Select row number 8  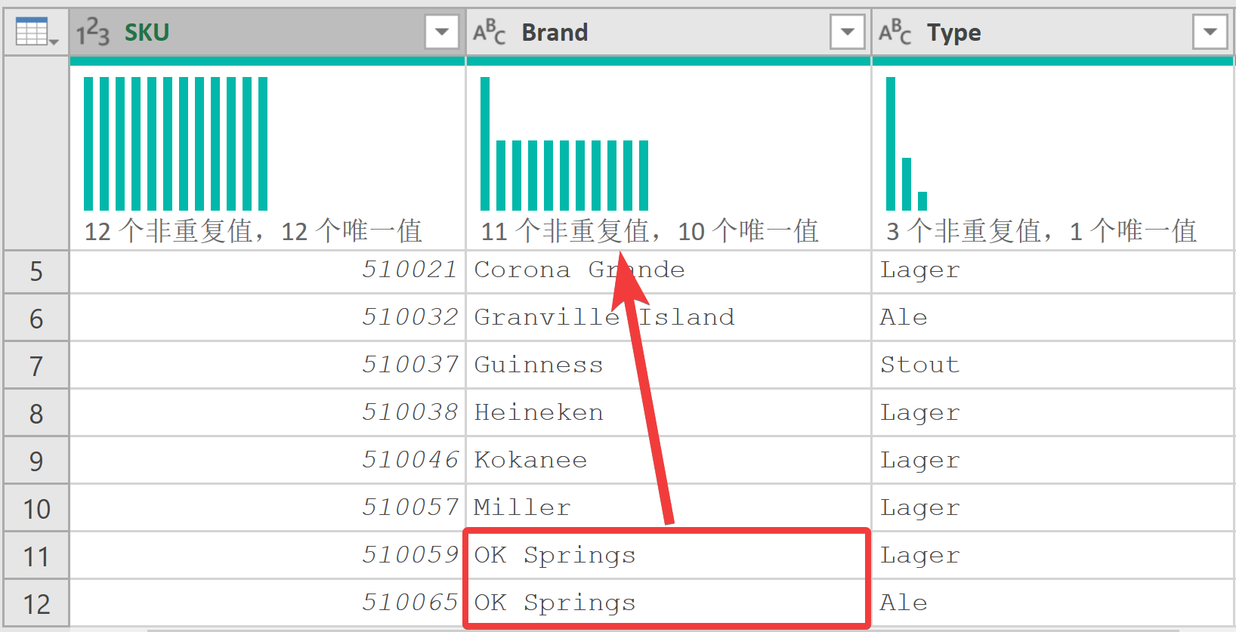pyautogui.click(x=36, y=414)
